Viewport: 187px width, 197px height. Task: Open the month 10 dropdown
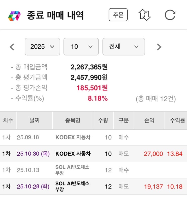pyautogui.click(x=81, y=47)
